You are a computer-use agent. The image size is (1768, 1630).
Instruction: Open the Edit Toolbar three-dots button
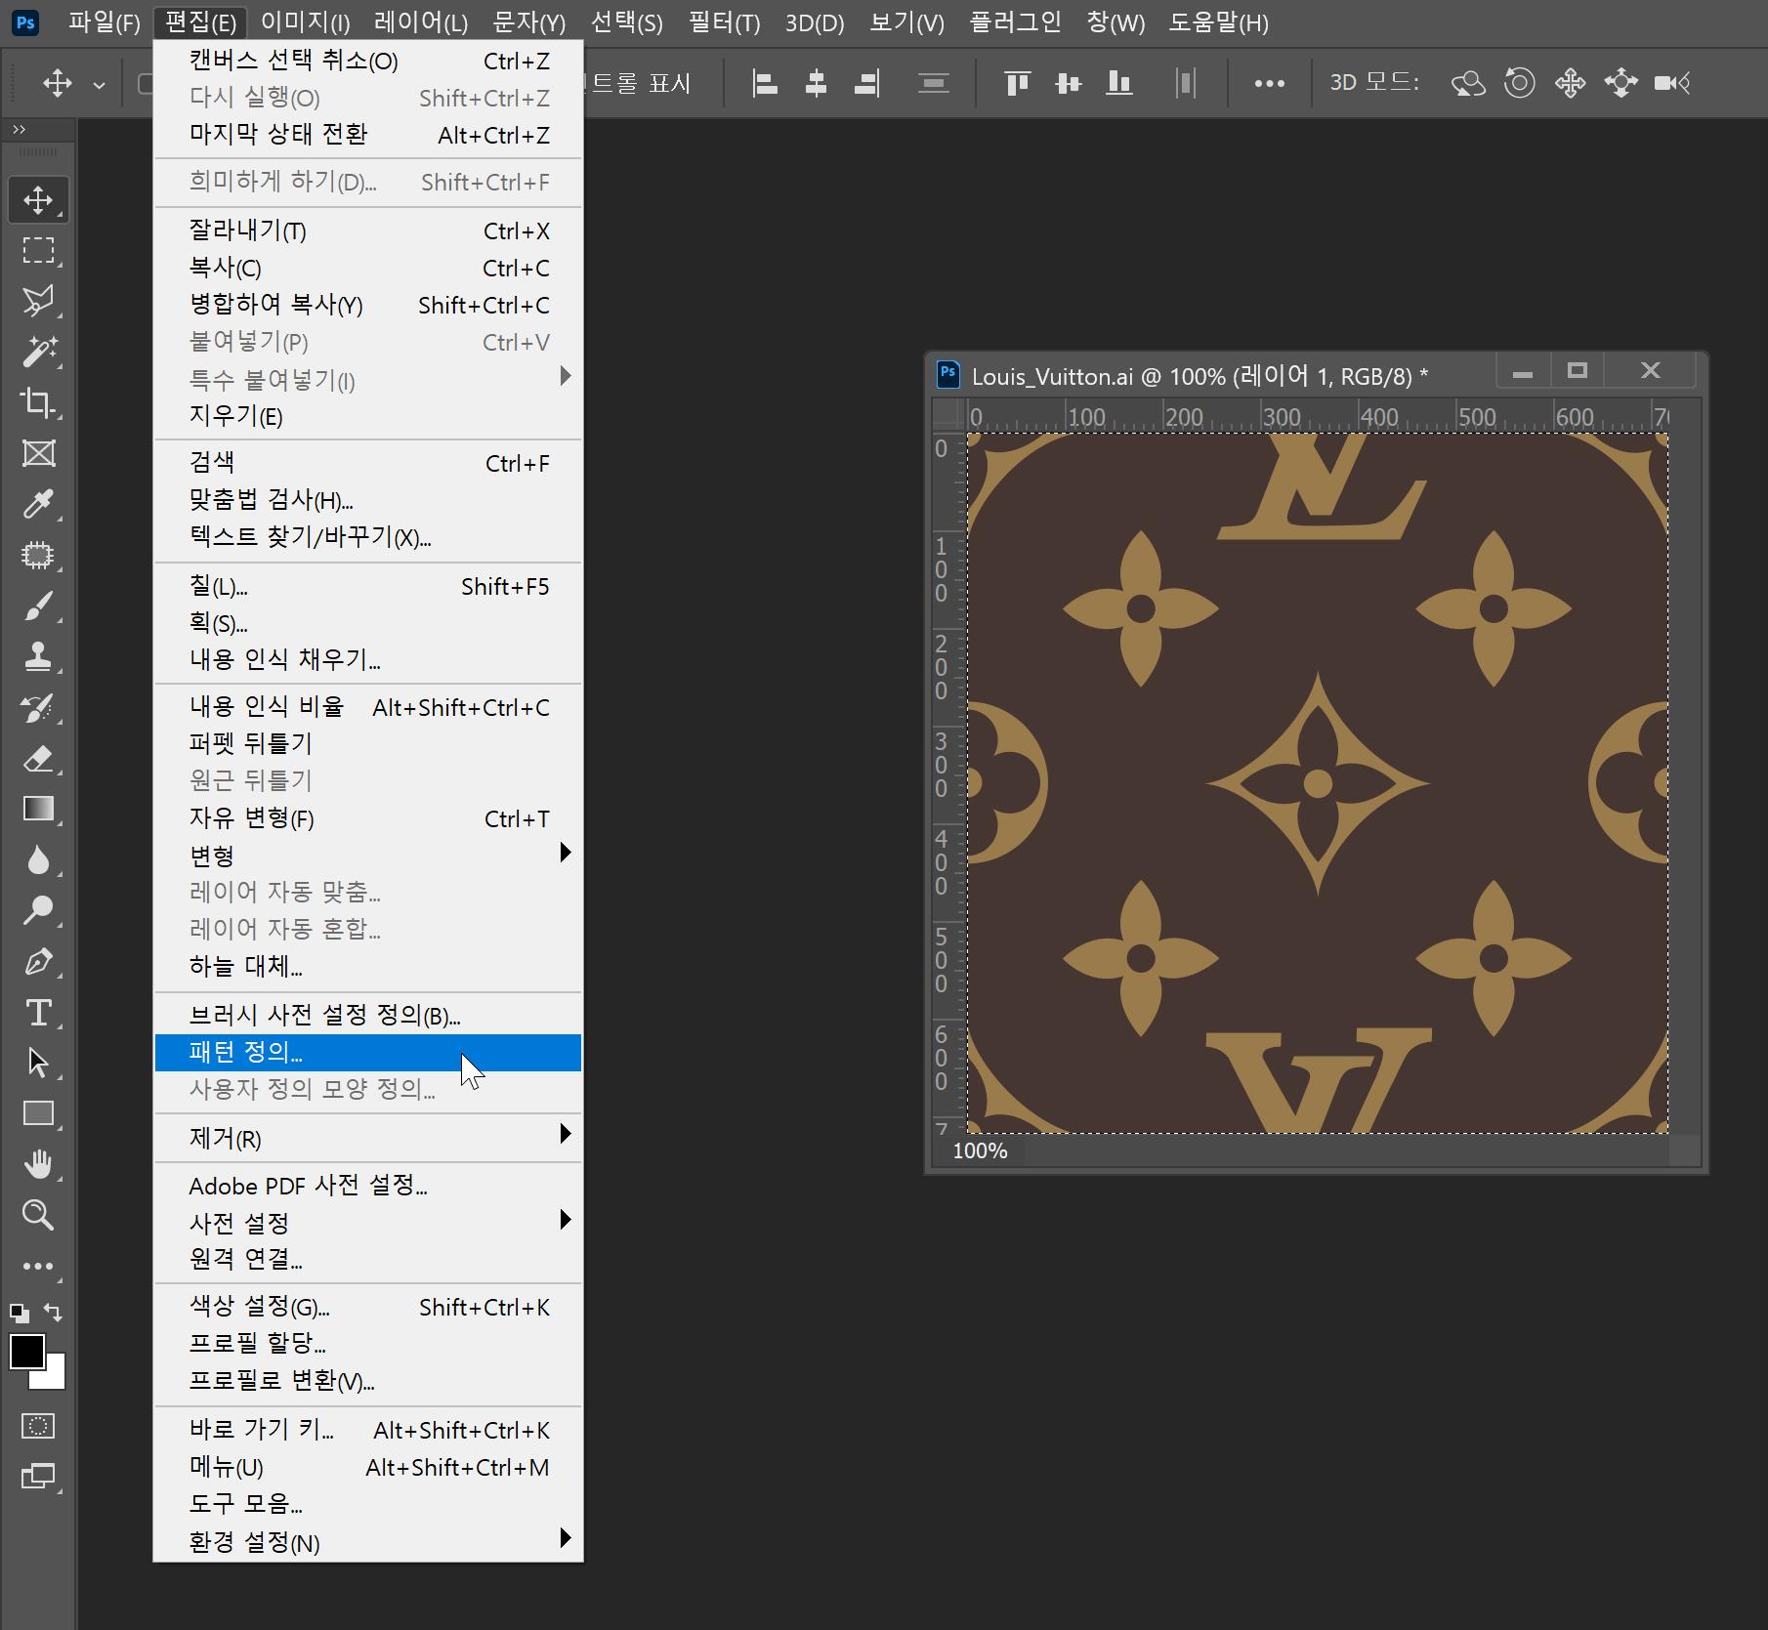click(x=38, y=1266)
